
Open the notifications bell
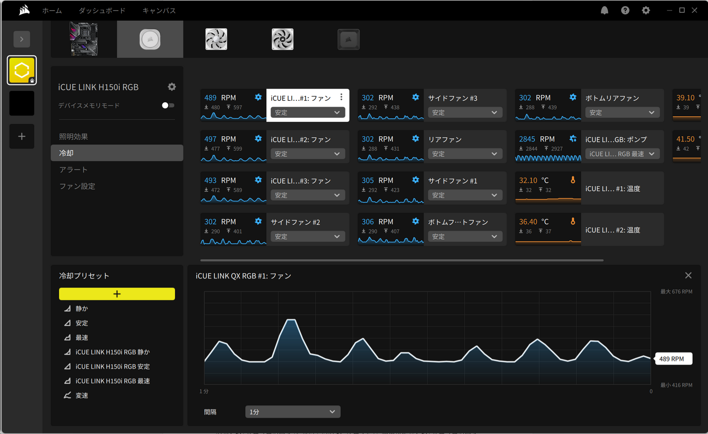(604, 10)
